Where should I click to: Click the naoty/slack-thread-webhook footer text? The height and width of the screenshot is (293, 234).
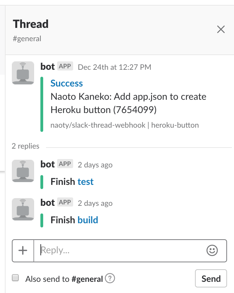[x=98, y=125]
